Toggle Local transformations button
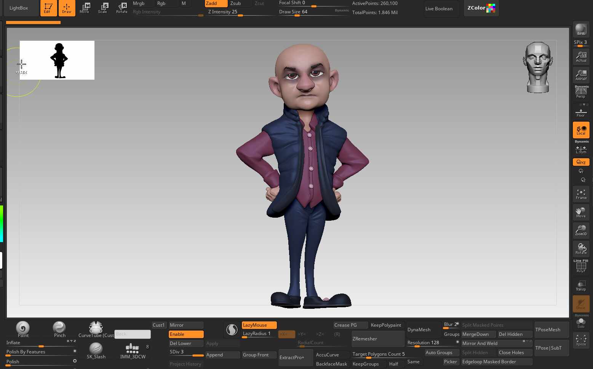The height and width of the screenshot is (369, 593). 581,130
